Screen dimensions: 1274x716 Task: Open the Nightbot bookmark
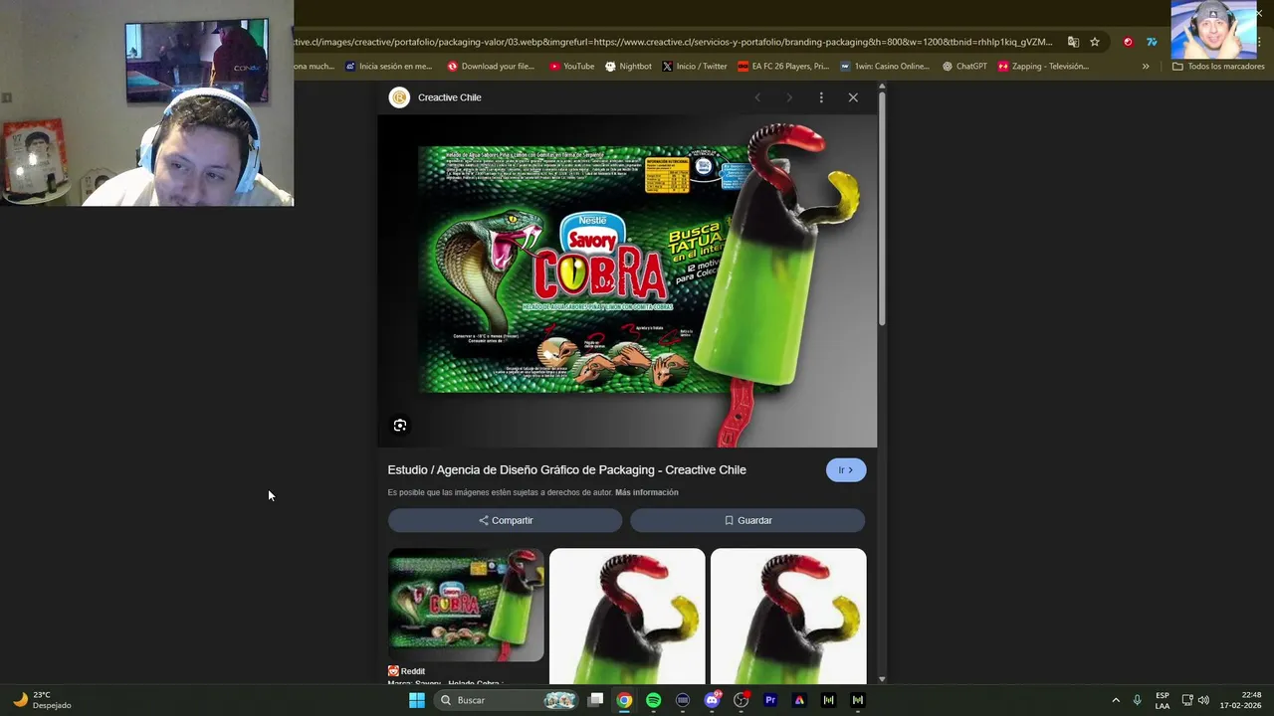click(x=628, y=67)
